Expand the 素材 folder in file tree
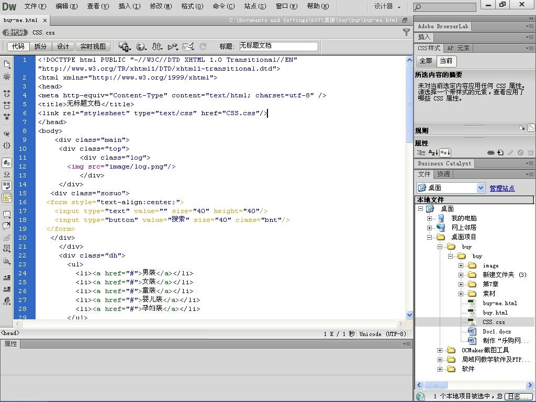536x402 pixels. pyautogui.click(x=461, y=294)
